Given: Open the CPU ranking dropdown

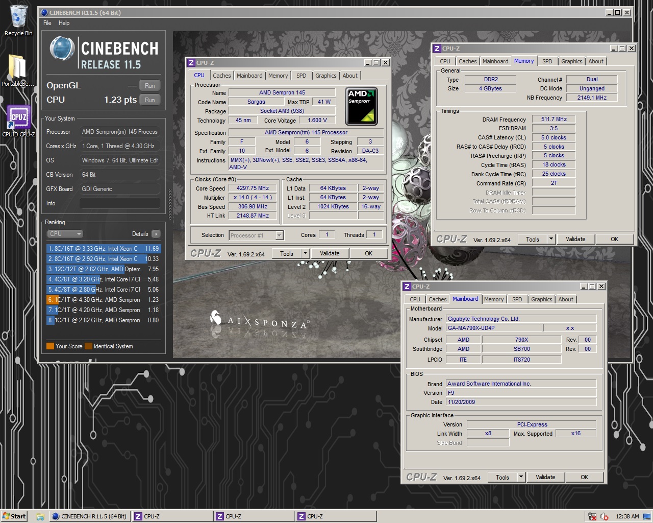Looking at the screenshot, I should [x=65, y=234].
